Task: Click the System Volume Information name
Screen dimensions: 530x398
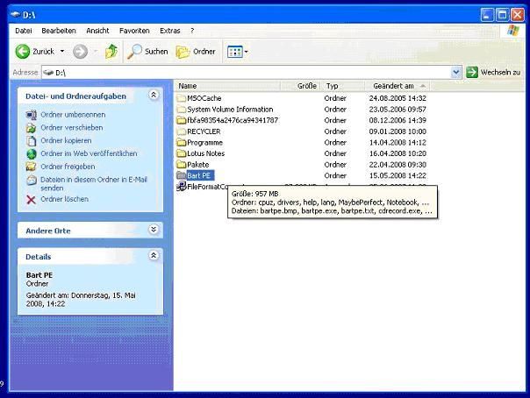Action: tap(230, 110)
